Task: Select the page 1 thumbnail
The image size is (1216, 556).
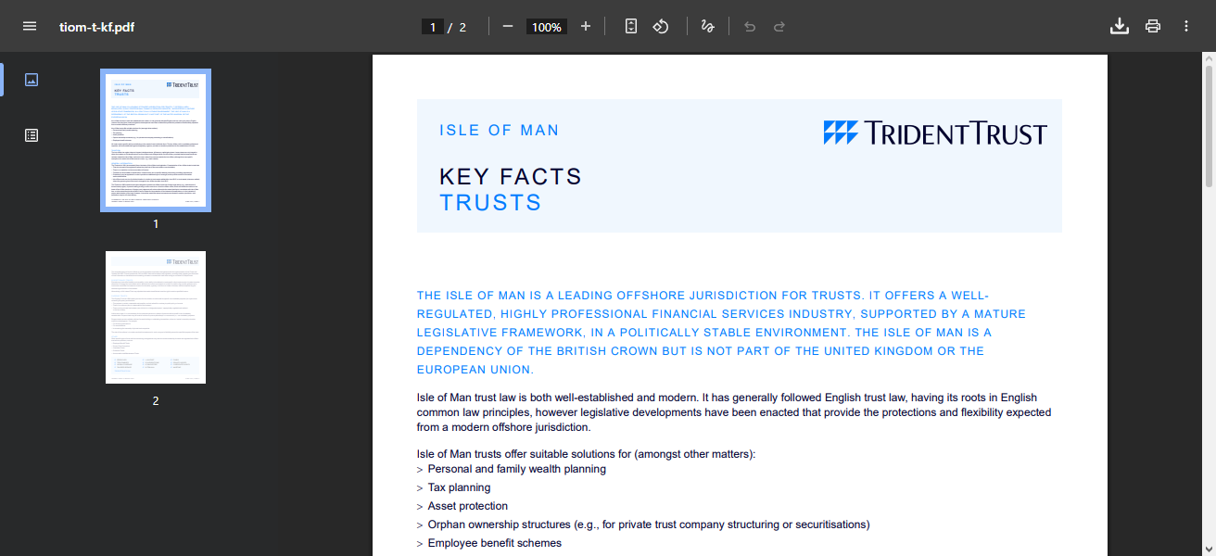Action: 155,139
